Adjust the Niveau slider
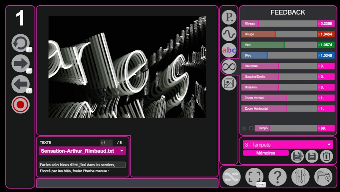 [279, 23]
